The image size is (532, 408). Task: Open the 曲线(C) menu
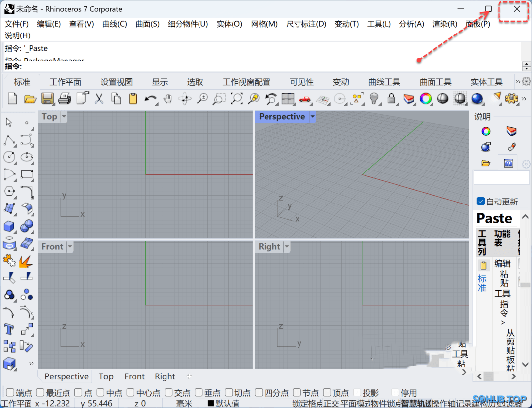tap(114, 24)
